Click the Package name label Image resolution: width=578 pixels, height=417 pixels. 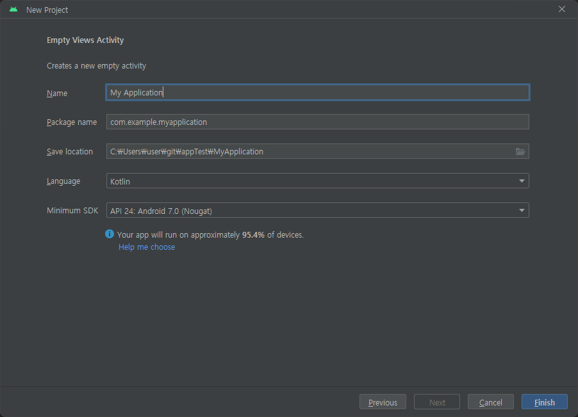[72, 122]
